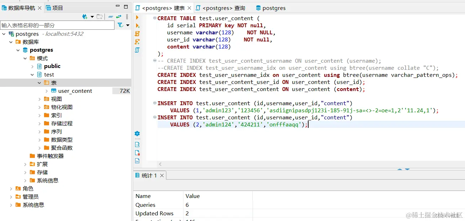Viewport: 465px width, 221px height.
Task: Open the variables panel icon in editor sidebar
Action: 137,161
